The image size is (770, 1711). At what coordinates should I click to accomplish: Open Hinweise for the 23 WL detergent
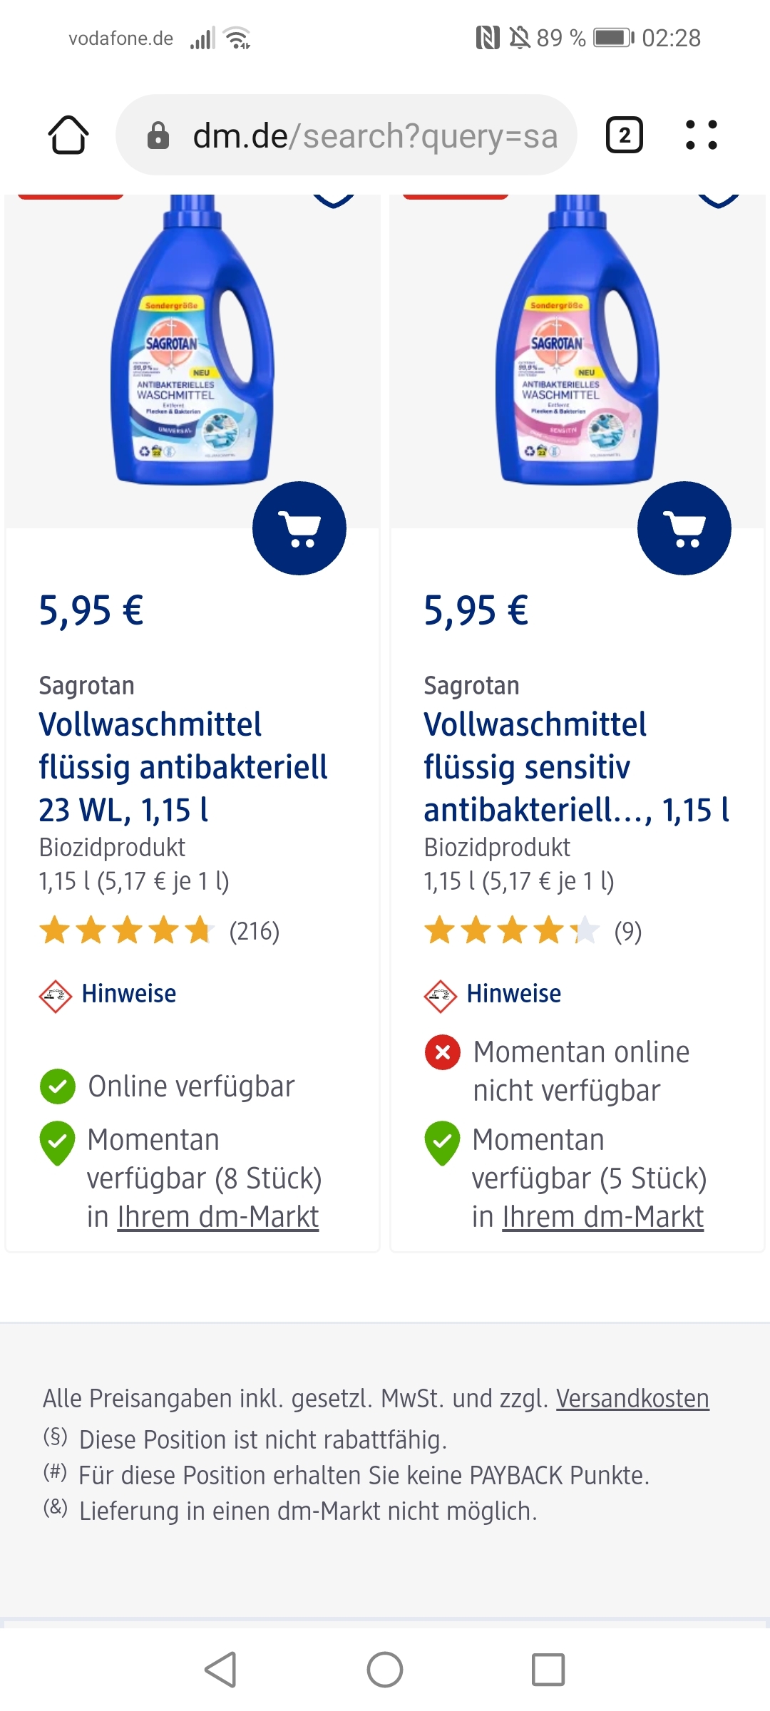[128, 994]
